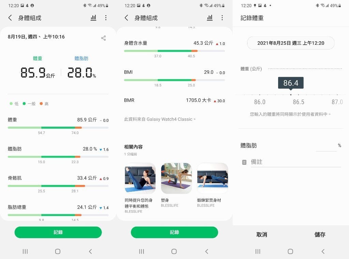Tap system back button in right screen

pyautogui.click(x=323, y=251)
